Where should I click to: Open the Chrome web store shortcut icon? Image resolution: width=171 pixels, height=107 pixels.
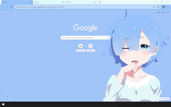pyautogui.click(x=80, y=46)
